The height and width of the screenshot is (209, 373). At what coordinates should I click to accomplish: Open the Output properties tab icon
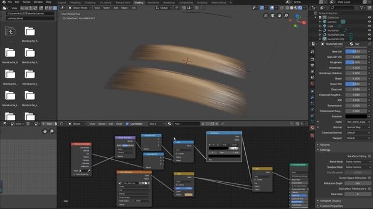coord(312,65)
